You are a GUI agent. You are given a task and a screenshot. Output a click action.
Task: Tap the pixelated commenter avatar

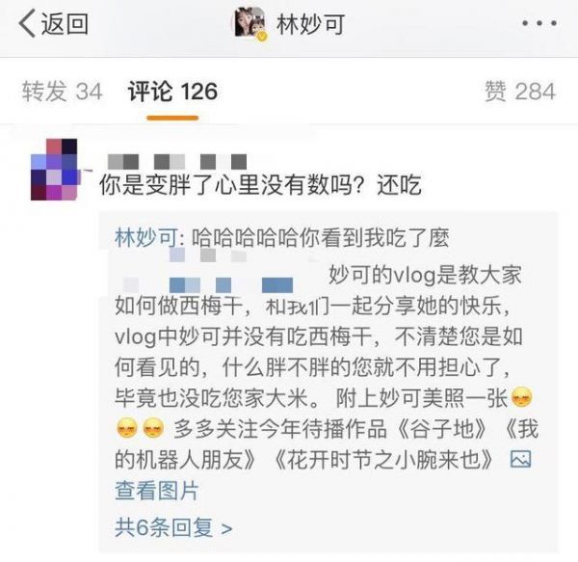pyautogui.click(x=54, y=170)
